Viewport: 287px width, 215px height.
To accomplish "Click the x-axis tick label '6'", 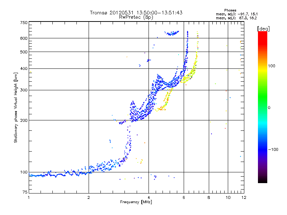I will point(184,197).
